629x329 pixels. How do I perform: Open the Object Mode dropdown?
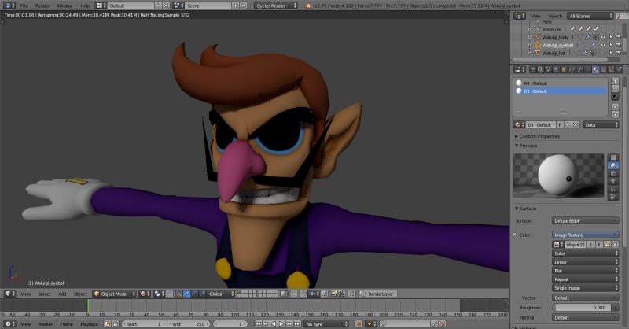(114, 294)
